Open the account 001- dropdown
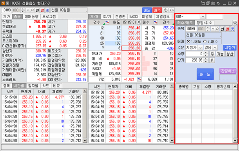239x151 pixels. [203, 16]
